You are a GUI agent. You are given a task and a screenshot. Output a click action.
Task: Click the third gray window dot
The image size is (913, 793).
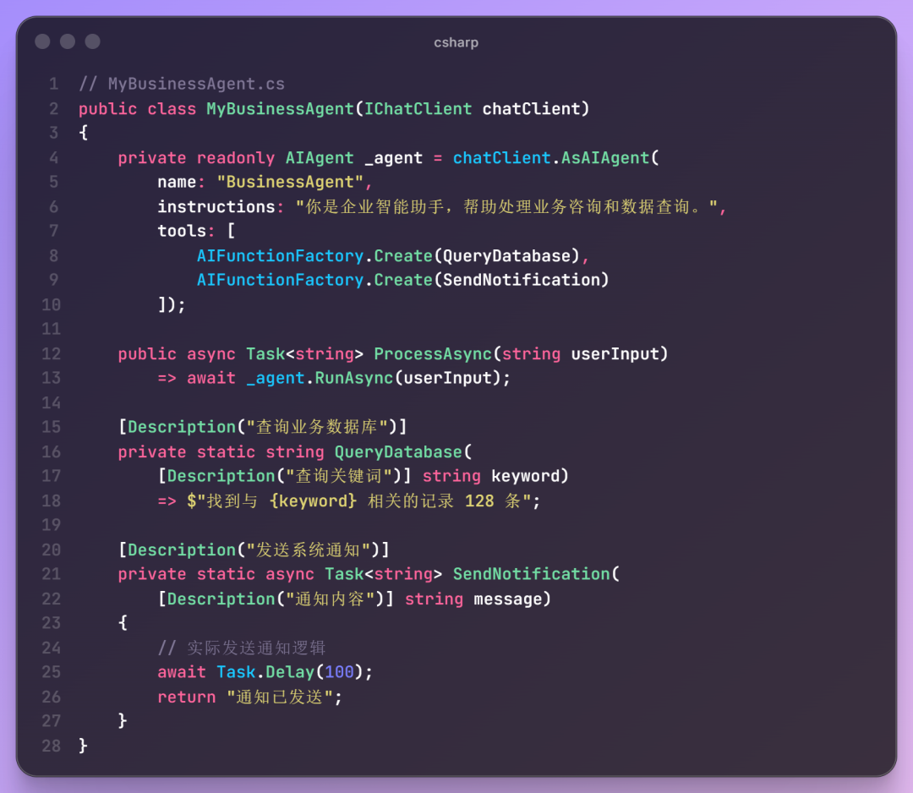[93, 41]
